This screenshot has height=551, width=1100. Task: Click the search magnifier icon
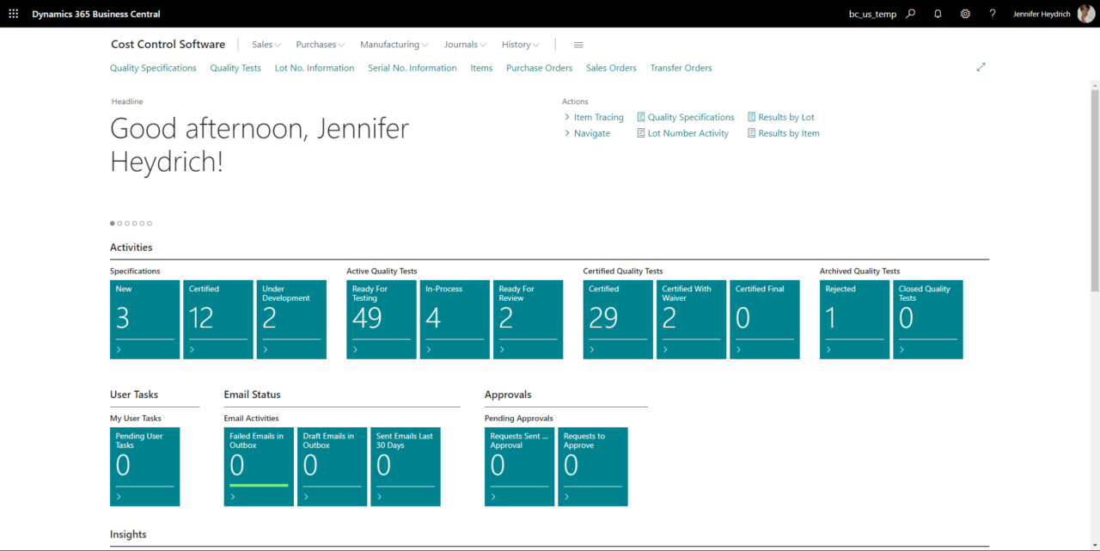911,14
